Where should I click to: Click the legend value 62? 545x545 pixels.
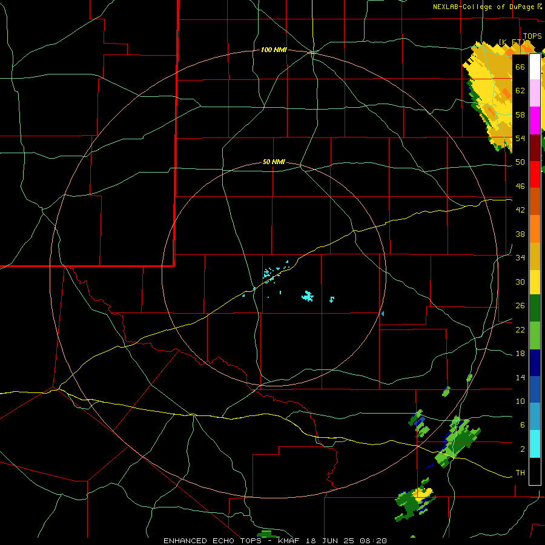520,91
